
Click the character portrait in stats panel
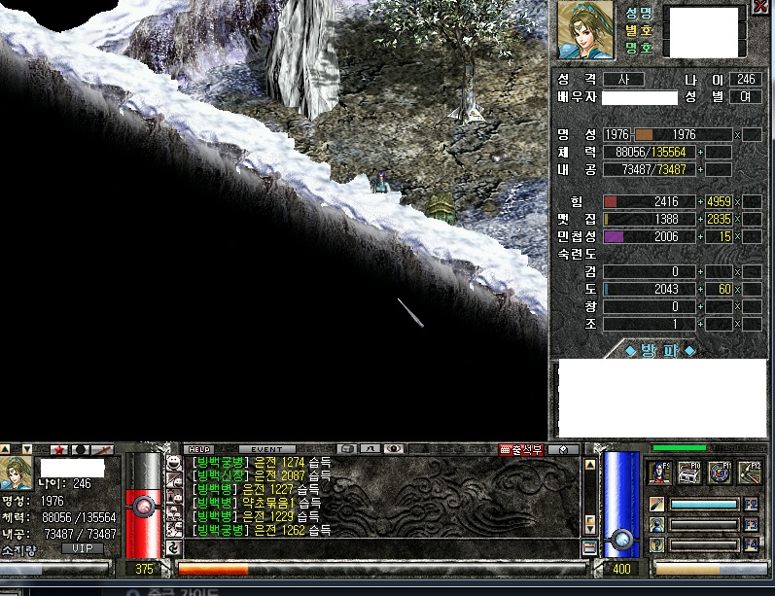[585, 30]
